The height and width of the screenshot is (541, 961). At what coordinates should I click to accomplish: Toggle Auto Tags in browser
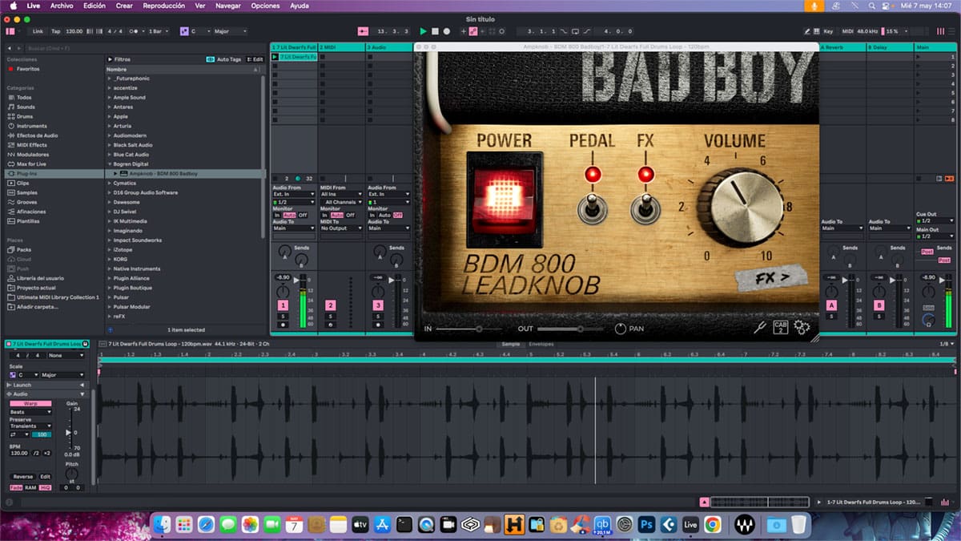(x=225, y=59)
